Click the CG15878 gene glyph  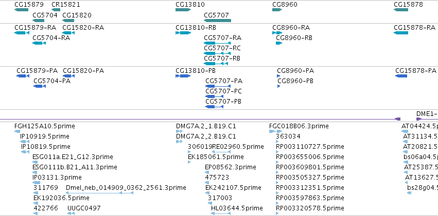[401, 10]
